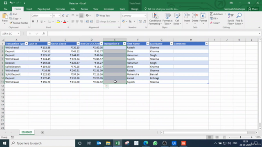
Task: Open the Font name Calibri dropdown
Action: point(51,16)
